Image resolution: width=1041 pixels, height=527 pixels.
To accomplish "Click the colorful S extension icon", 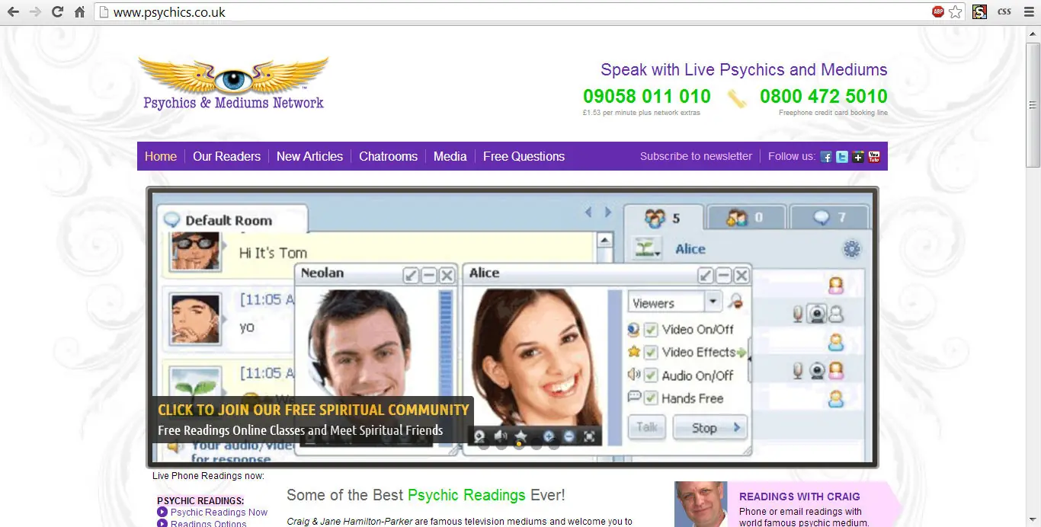I will pyautogui.click(x=979, y=12).
